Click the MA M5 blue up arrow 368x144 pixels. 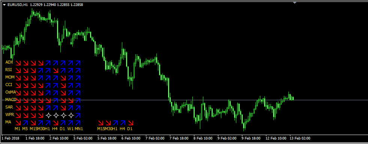point(26,123)
